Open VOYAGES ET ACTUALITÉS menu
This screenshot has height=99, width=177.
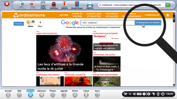point(112,15)
